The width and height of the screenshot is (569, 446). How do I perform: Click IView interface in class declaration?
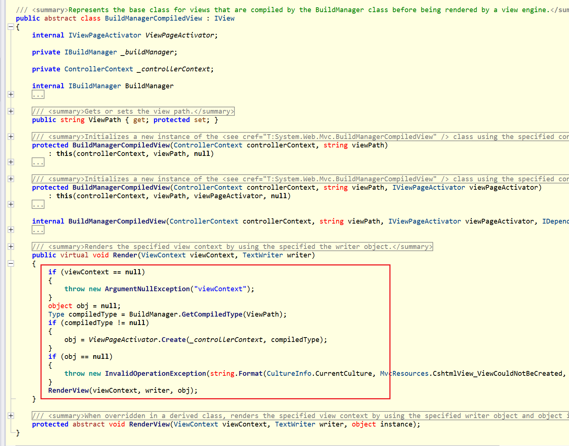[224, 18]
